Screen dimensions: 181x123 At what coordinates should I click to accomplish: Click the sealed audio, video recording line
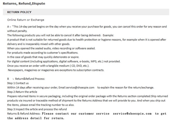point(51,48)
